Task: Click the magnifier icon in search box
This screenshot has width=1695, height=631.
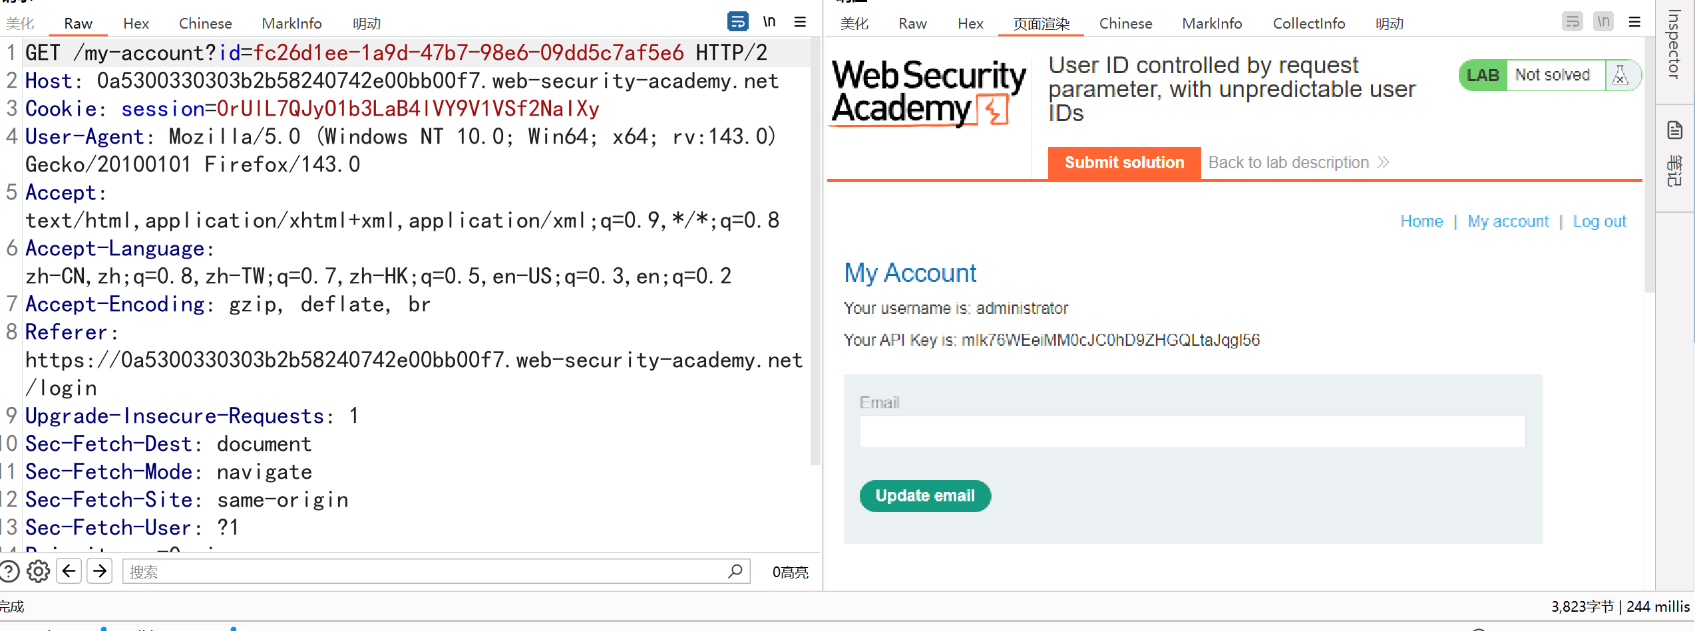Action: click(x=735, y=571)
